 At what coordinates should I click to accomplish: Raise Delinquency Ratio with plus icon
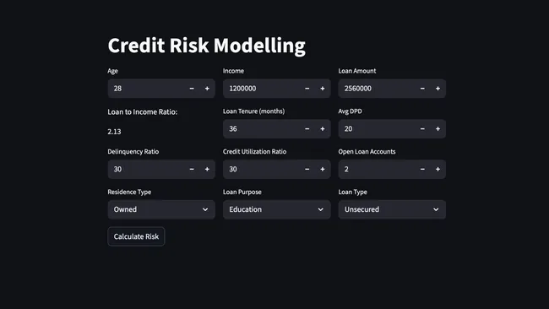207,170
